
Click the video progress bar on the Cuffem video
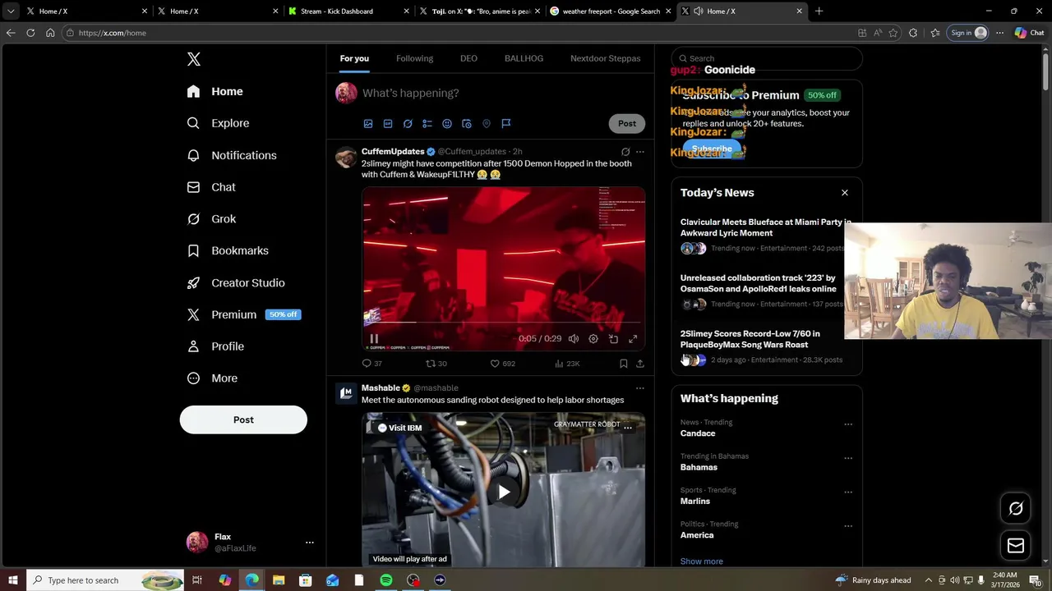tap(503, 323)
